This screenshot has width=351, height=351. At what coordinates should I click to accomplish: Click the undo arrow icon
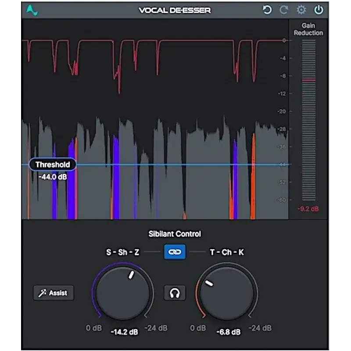(267, 10)
